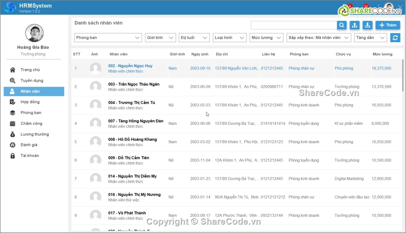The height and width of the screenshot is (233, 406).
Task: Select Phòng ban in the sidebar menu
Action: [x=31, y=113]
